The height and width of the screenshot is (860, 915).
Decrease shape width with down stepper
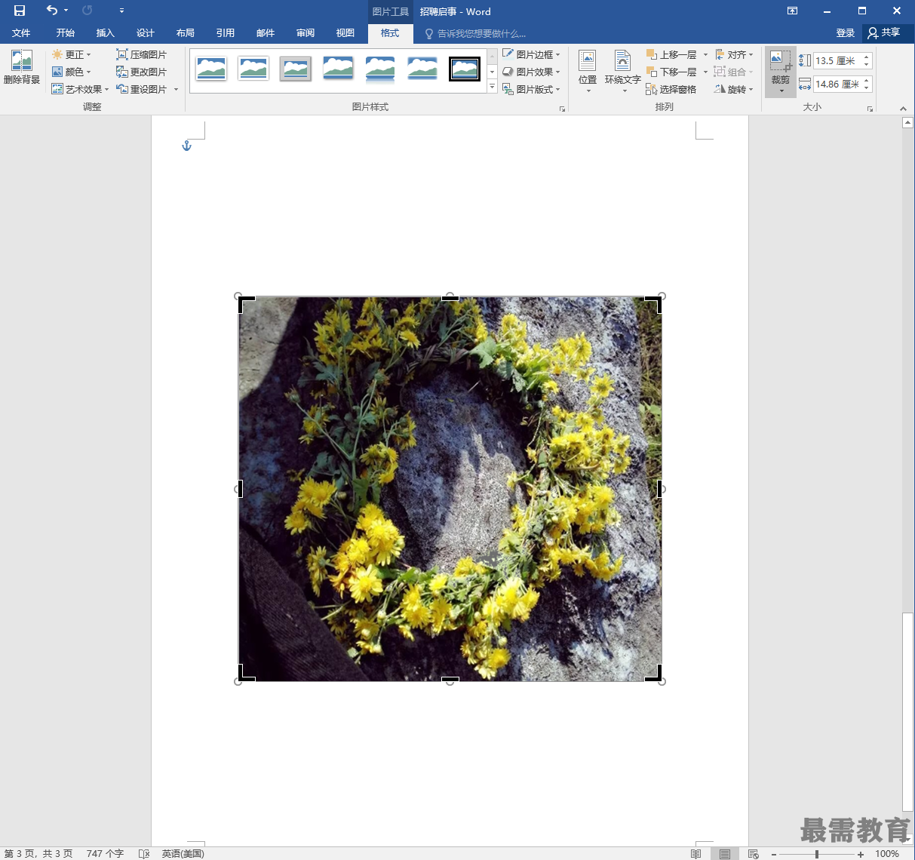coord(867,88)
